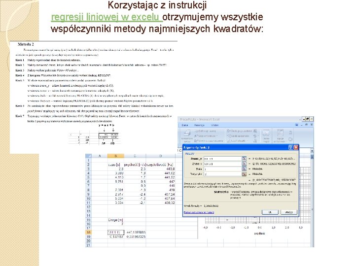The image size is (355, 266).
Task: Click the Trace Dependents ribbon command
Action: click(238, 136)
